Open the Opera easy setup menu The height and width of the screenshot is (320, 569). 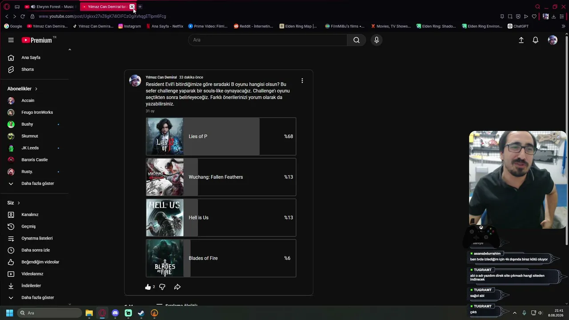pos(562,16)
